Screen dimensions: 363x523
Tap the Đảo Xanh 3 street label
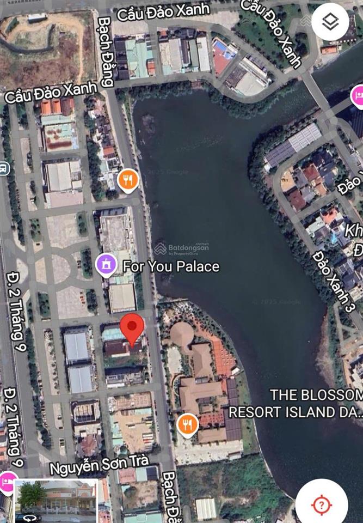[332, 282]
